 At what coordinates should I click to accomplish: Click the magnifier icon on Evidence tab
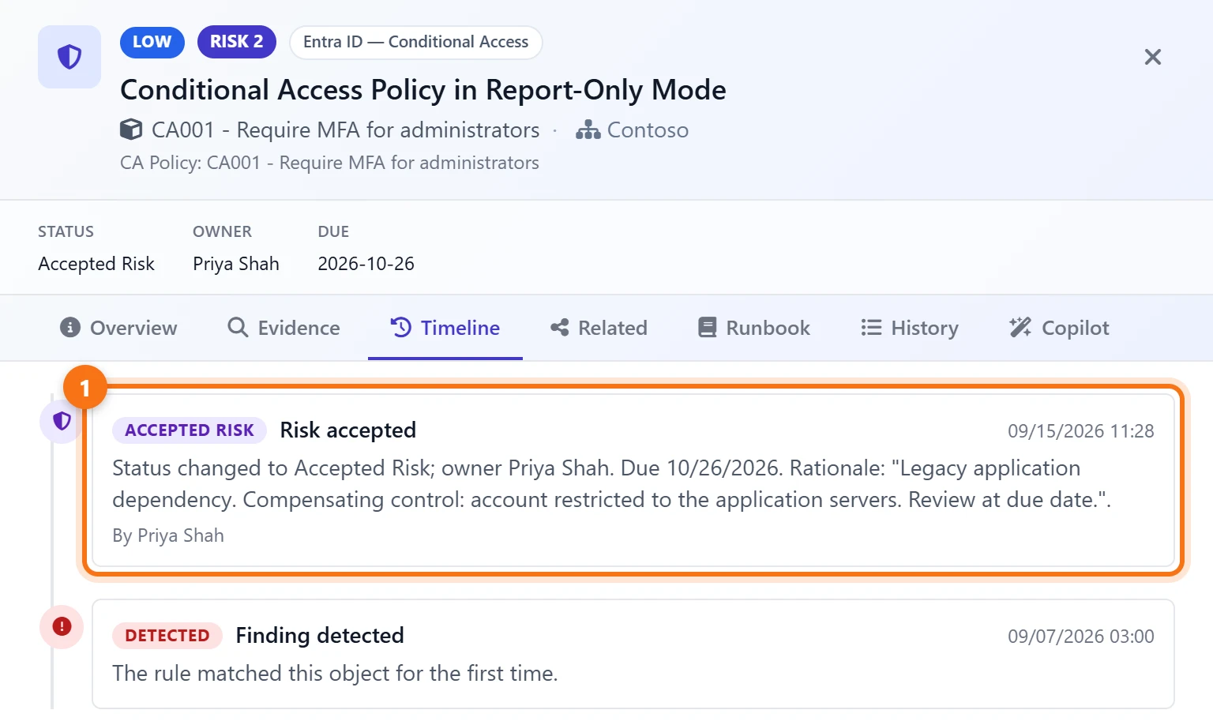point(238,327)
